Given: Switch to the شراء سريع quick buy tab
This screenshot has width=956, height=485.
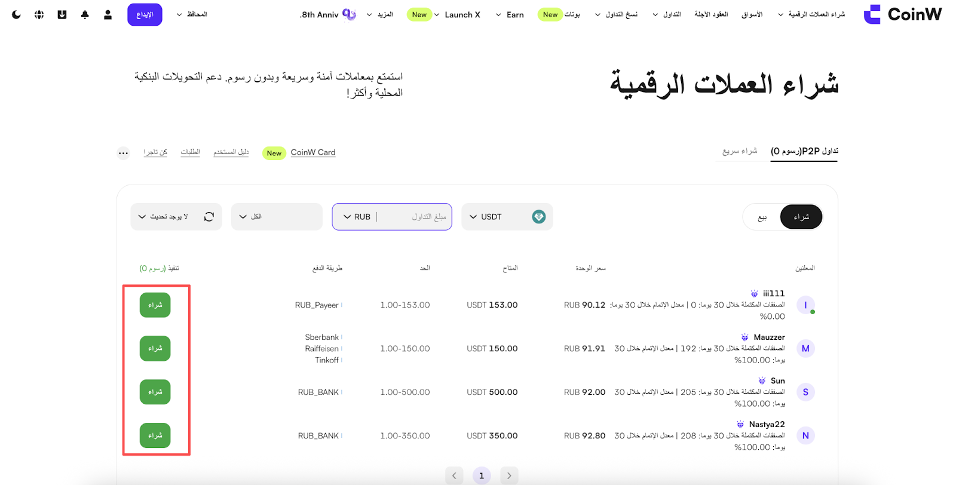Looking at the screenshot, I should [740, 151].
